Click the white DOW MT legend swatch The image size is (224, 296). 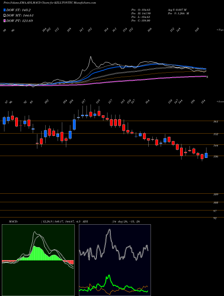(4, 16)
